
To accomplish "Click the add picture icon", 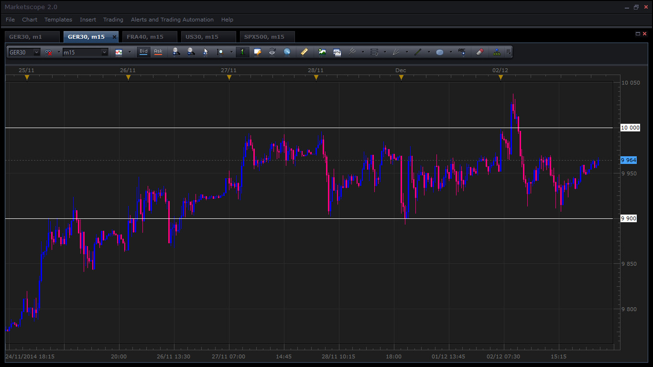I will 322,52.
